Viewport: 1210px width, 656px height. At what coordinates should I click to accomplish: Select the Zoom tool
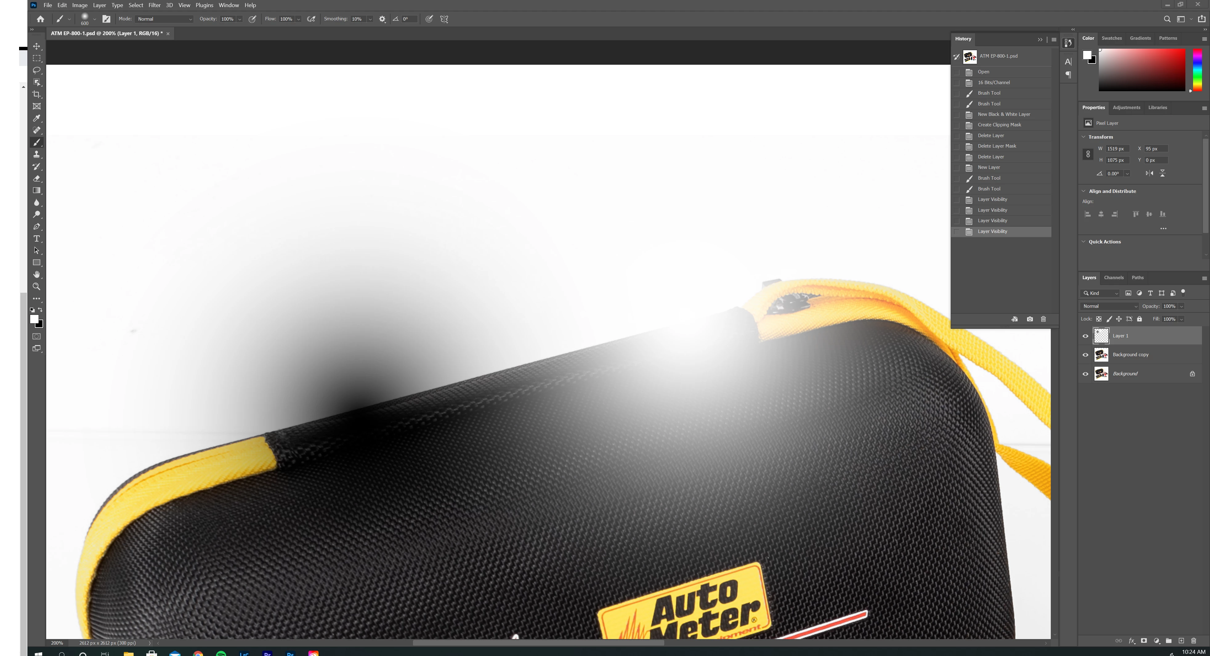[x=37, y=287]
